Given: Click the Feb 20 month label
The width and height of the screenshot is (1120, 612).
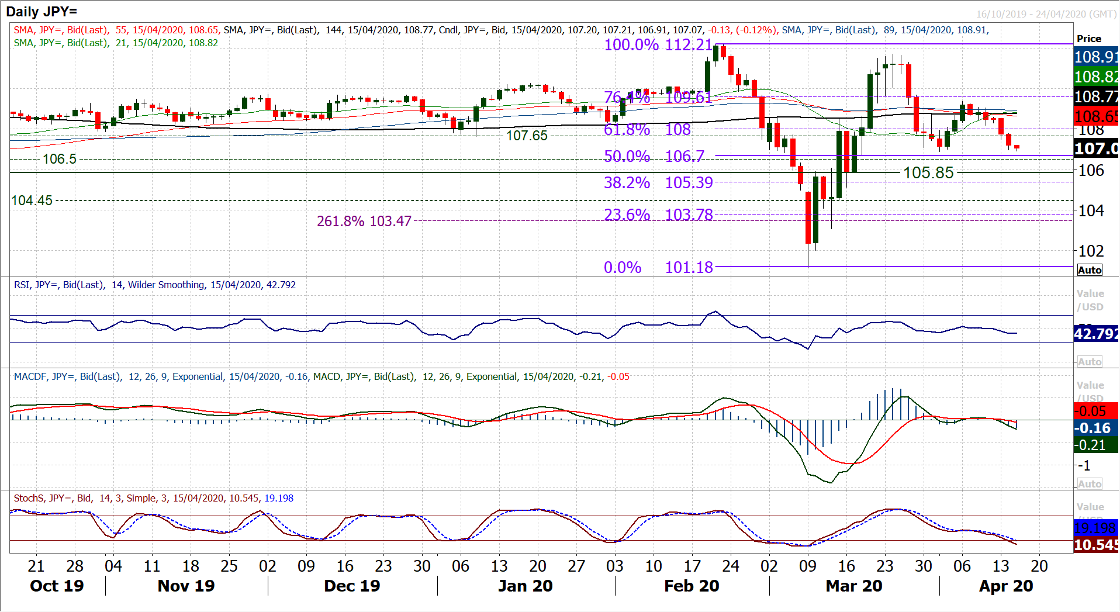Looking at the screenshot, I should click(x=692, y=586).
